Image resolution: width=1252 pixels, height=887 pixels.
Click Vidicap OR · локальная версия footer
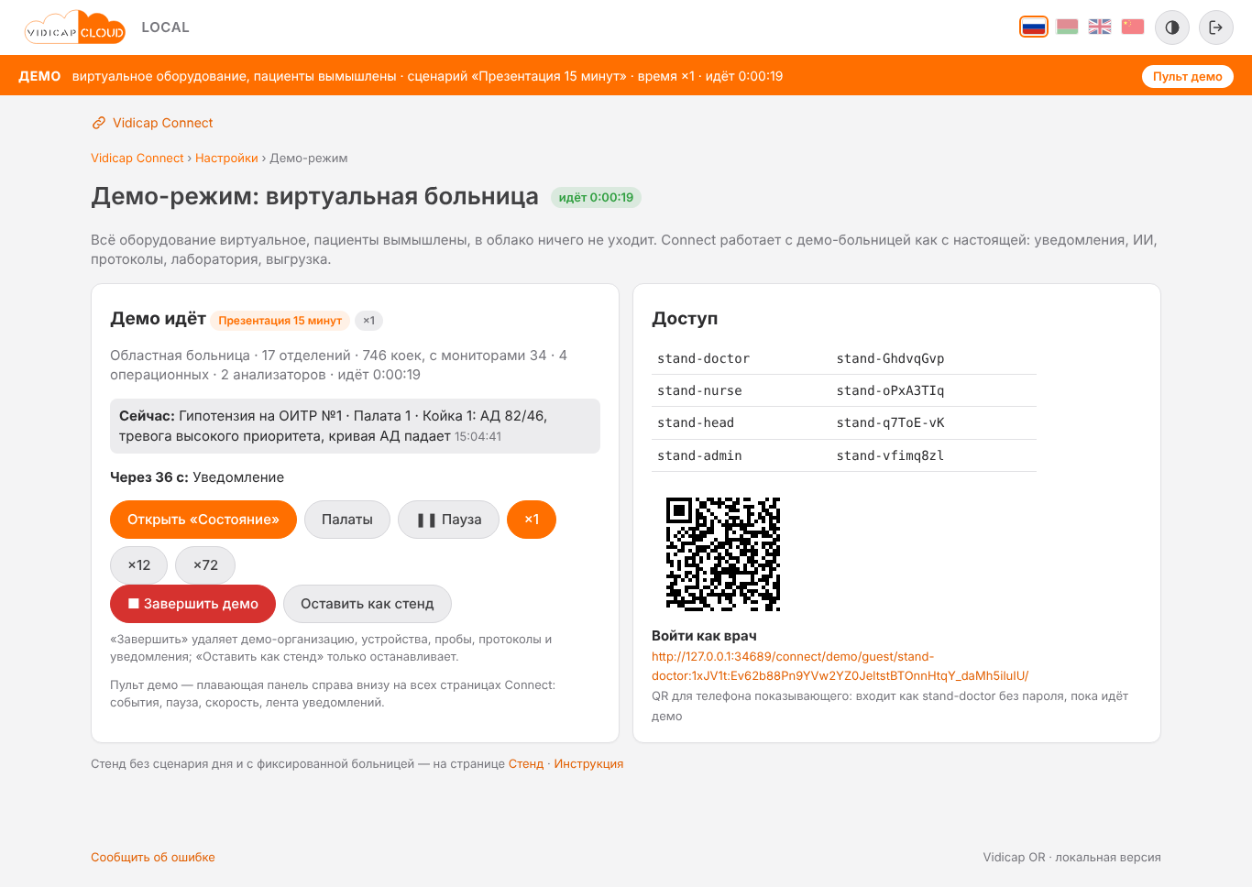click(x=1071, y=858)
